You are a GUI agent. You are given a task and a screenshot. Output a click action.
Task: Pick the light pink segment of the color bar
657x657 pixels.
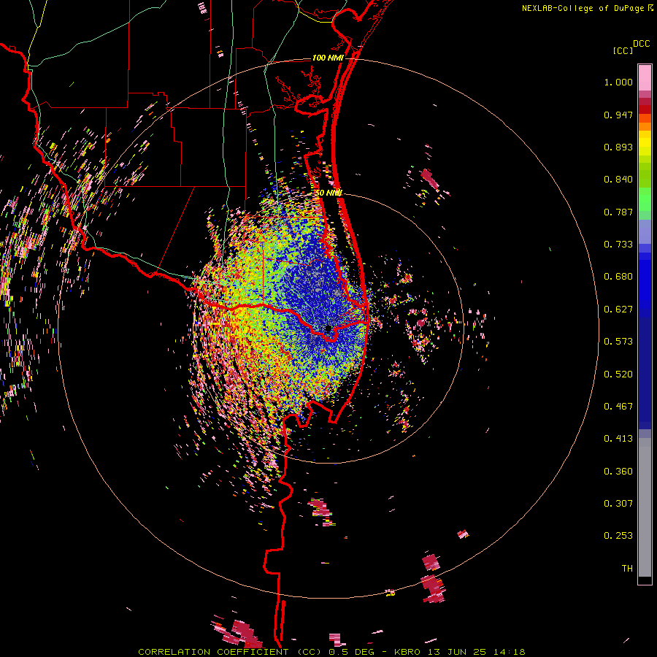(645, 77)
